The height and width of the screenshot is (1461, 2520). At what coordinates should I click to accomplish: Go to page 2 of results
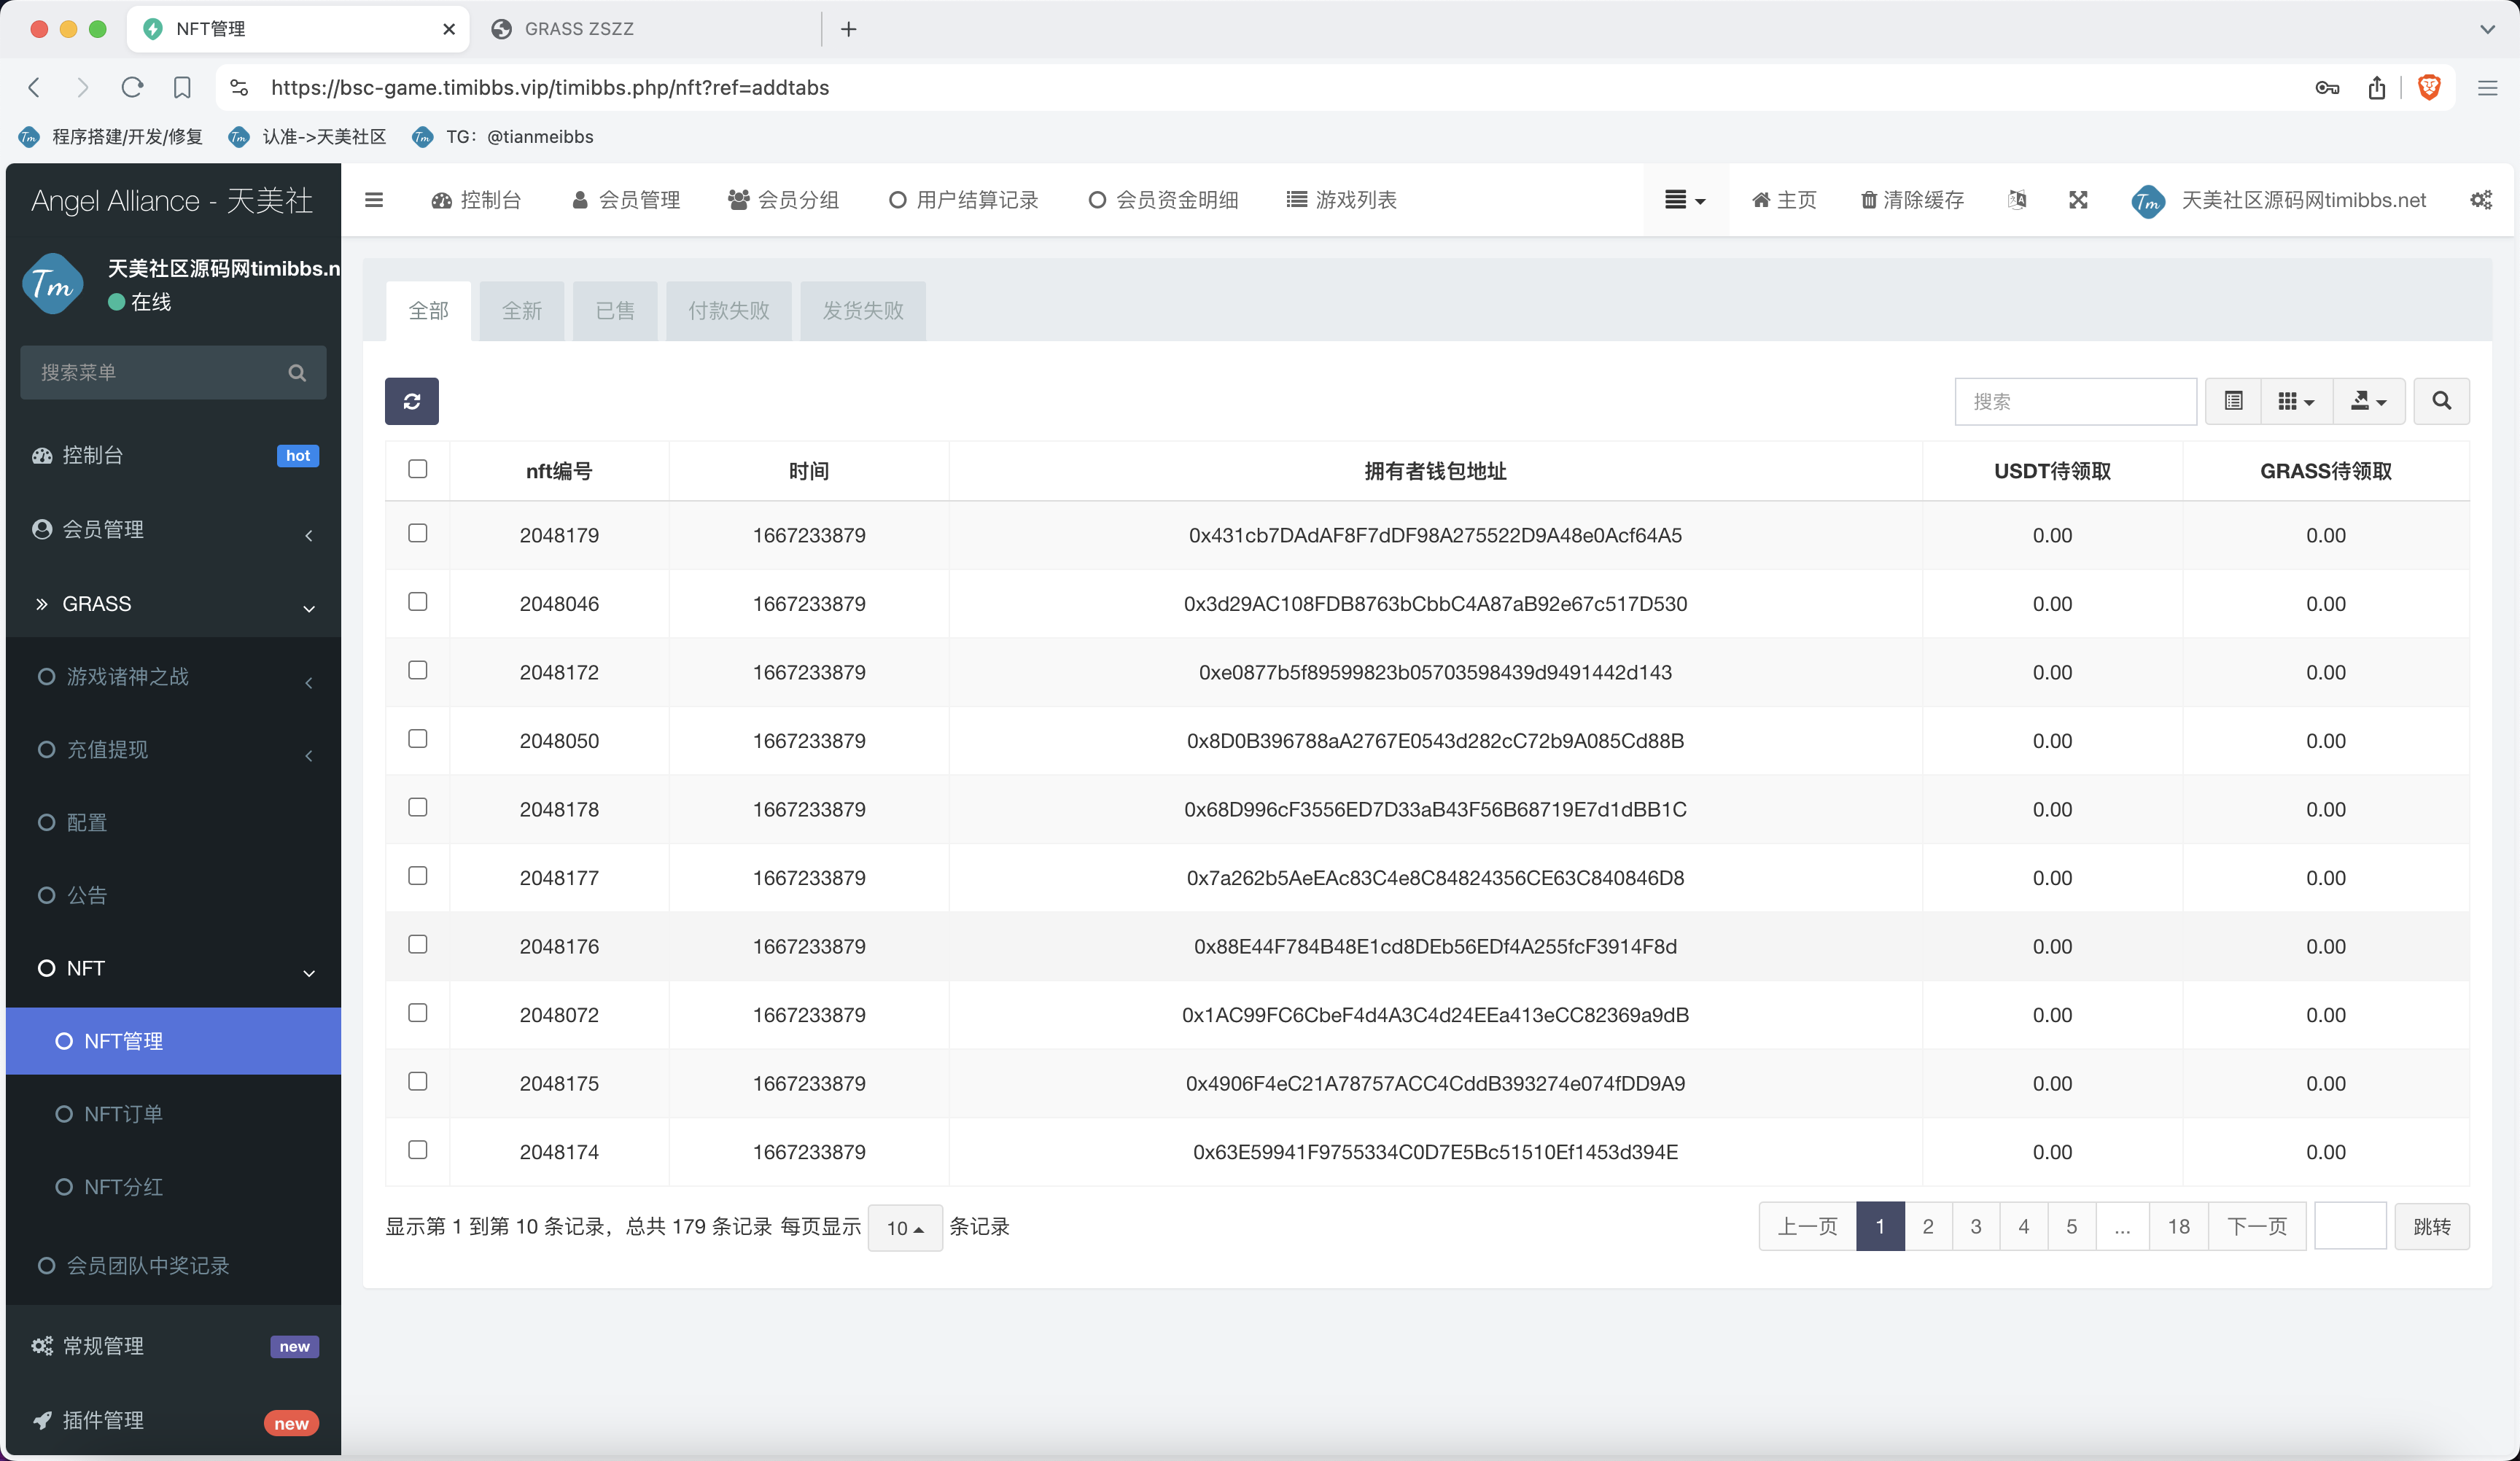(1928, 1227)
